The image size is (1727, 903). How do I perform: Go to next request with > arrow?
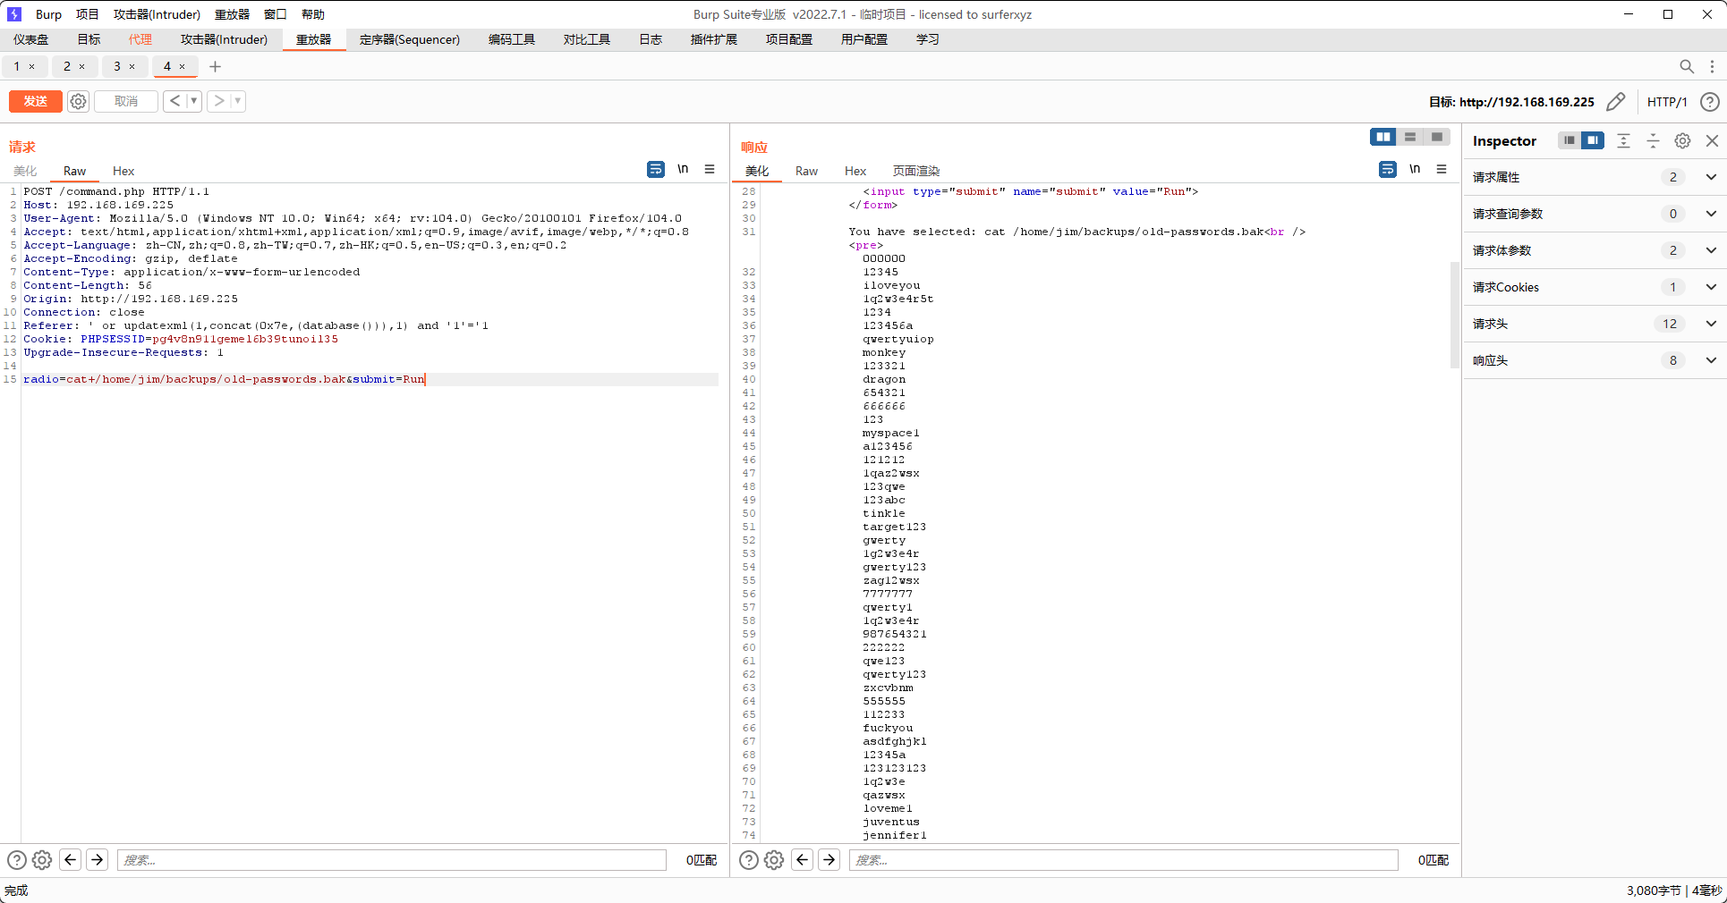(218, 101)
